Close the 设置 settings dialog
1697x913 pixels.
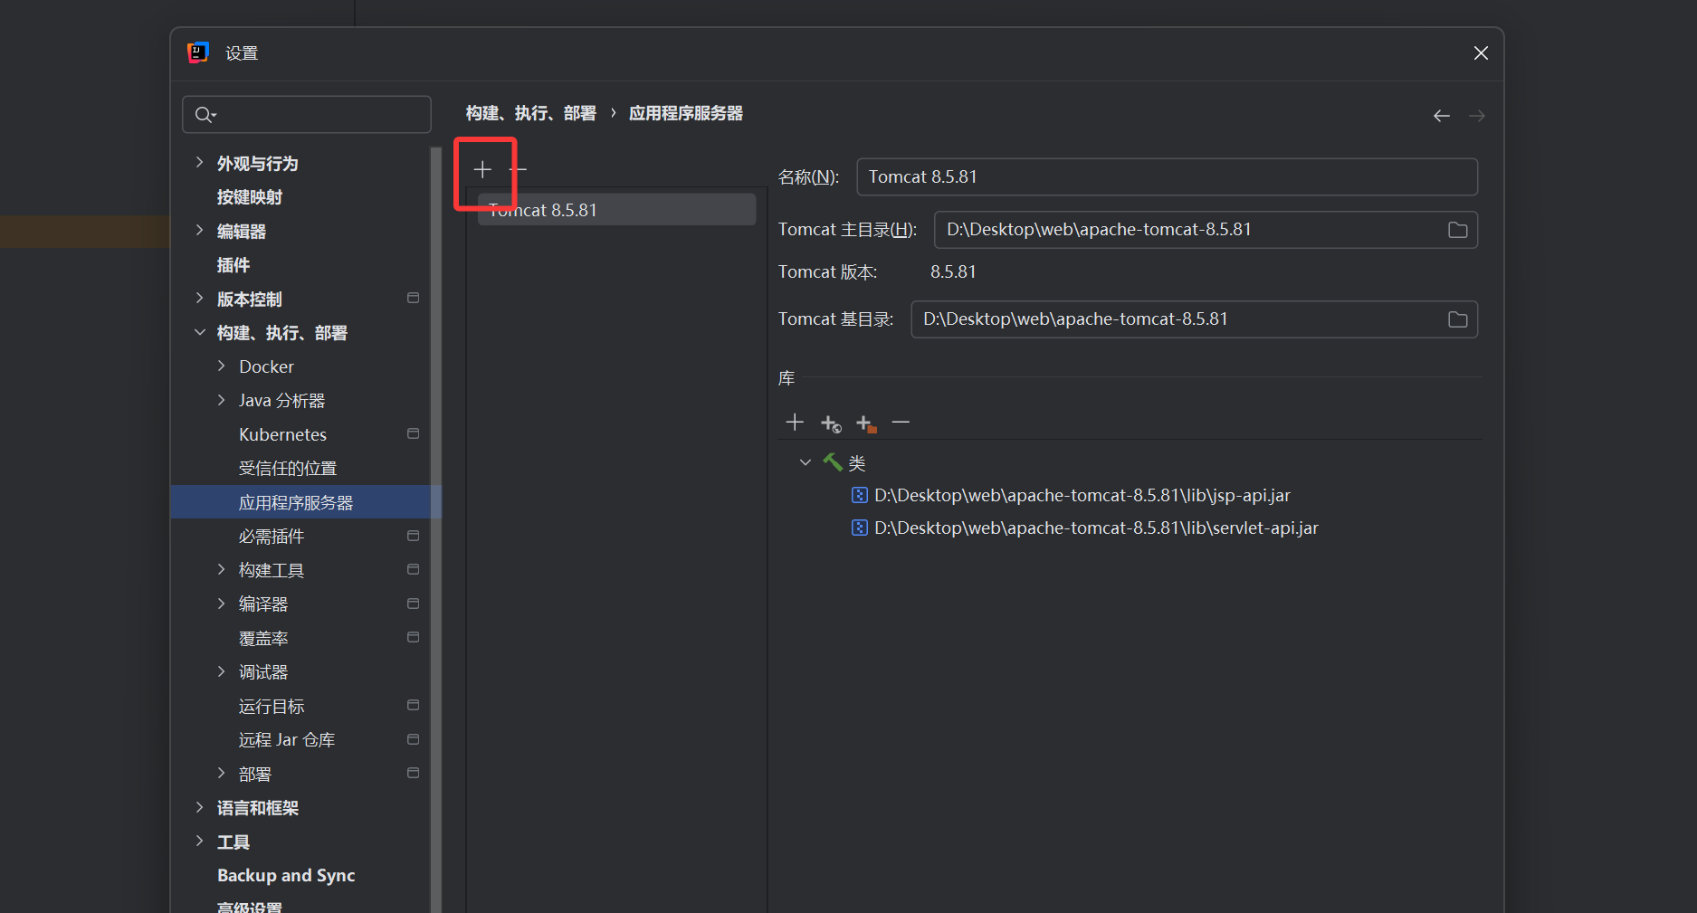coord(1481,53)
